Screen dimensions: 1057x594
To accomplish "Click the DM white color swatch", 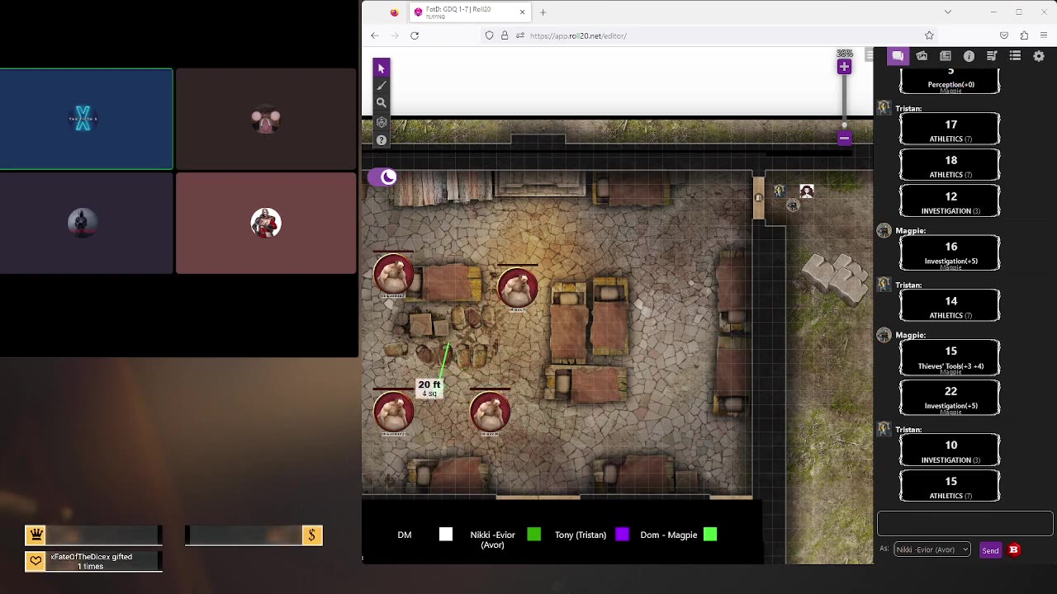I will [446, 535].
